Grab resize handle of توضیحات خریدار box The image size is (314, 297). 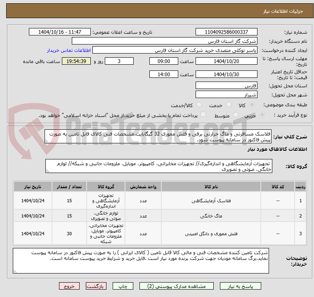click(15, 271)
